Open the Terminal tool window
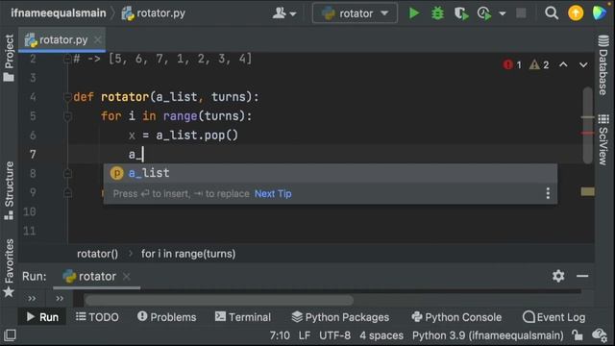This screenshot has height=346, width=615. [243, 317]
